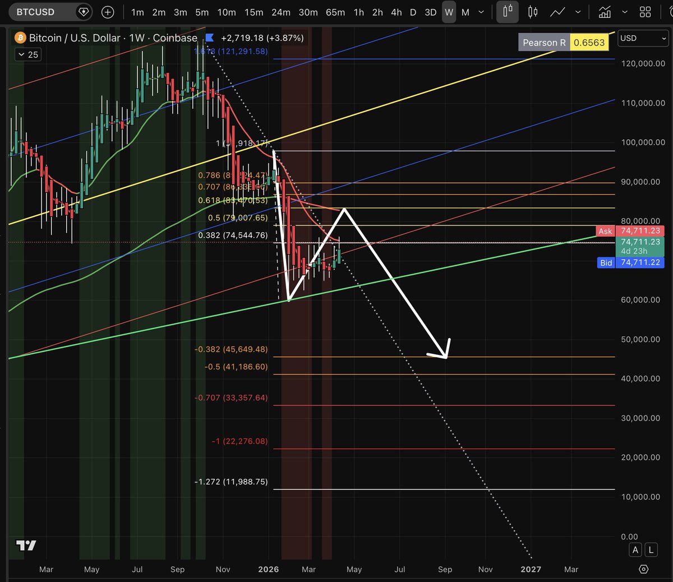Expand the chart style dropdown chevron
The width and height of the screenshot is (673, 582).
click(578, 12)
